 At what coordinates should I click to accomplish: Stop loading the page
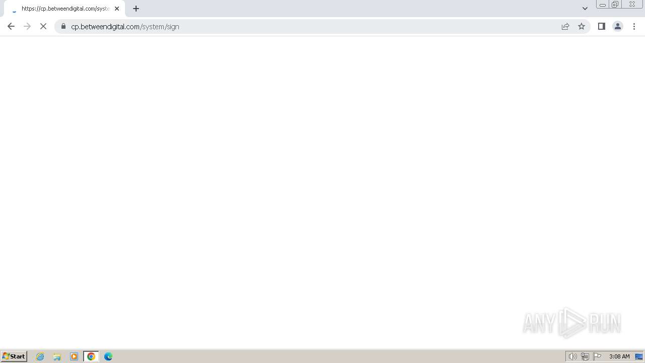[x=43, y=26]
